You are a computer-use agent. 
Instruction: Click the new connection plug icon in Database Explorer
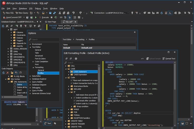(17, 26)
